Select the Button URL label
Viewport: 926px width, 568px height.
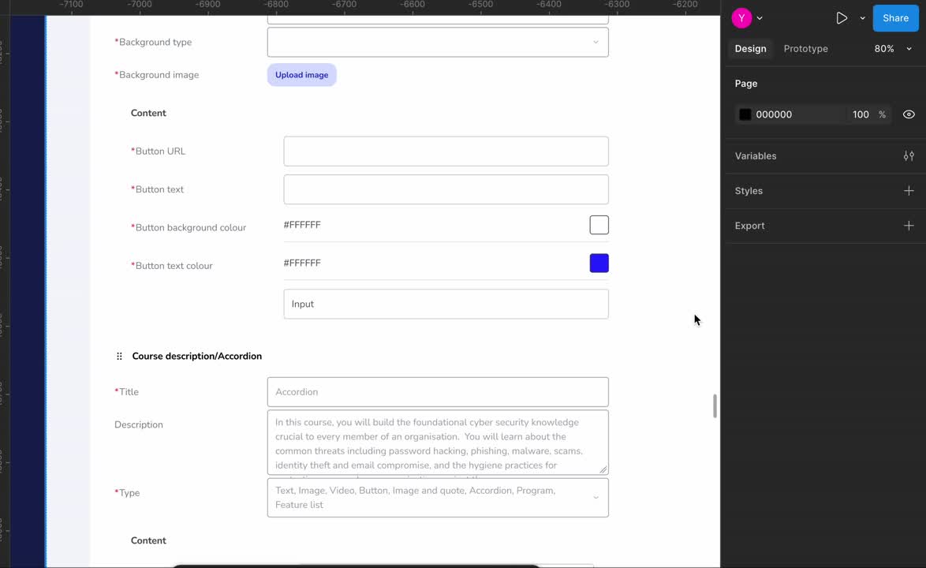tap(159, 151)
